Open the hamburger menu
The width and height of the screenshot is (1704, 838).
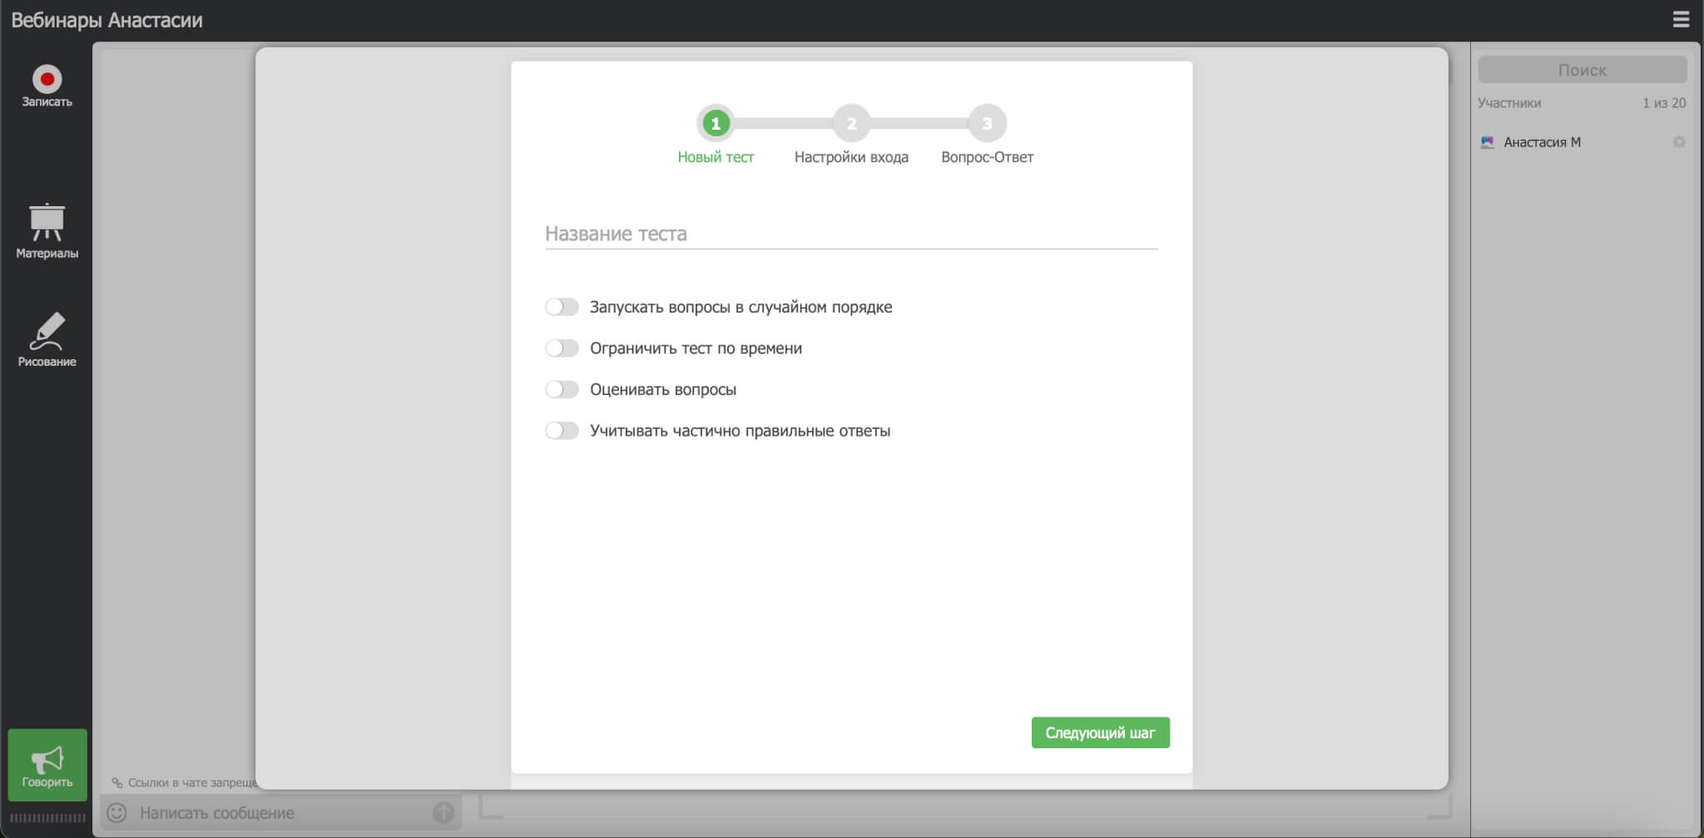1682,20
